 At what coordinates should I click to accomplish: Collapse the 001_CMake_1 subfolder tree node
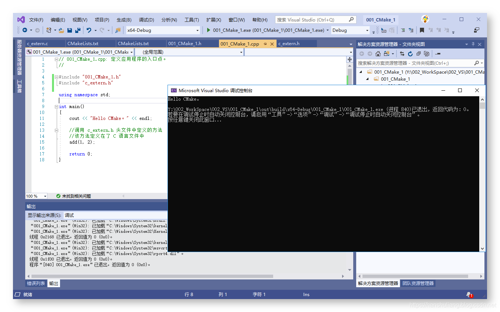click(x=368, y=79)
